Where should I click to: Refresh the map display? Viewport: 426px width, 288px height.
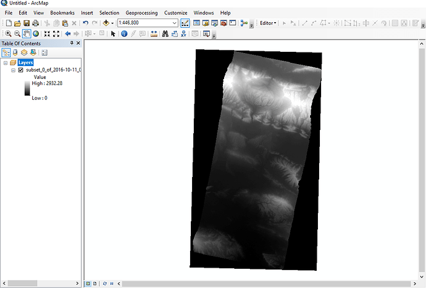105,284
